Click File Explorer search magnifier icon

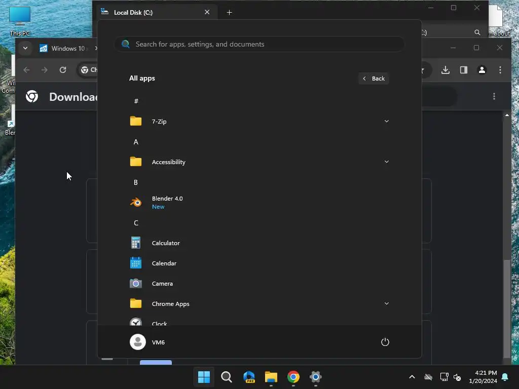(477, 32)
